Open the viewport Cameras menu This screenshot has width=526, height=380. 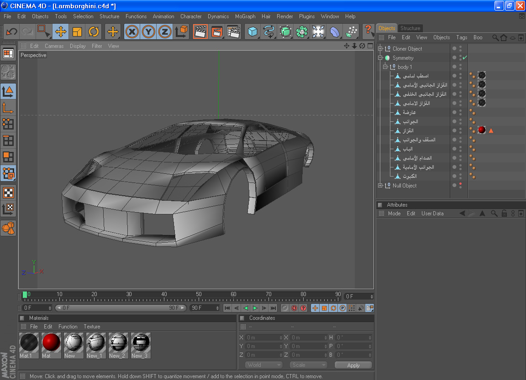coord(54,46)
